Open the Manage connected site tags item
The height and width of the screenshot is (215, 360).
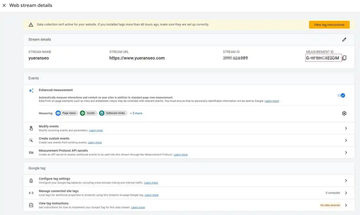click(x=59, y=191)
